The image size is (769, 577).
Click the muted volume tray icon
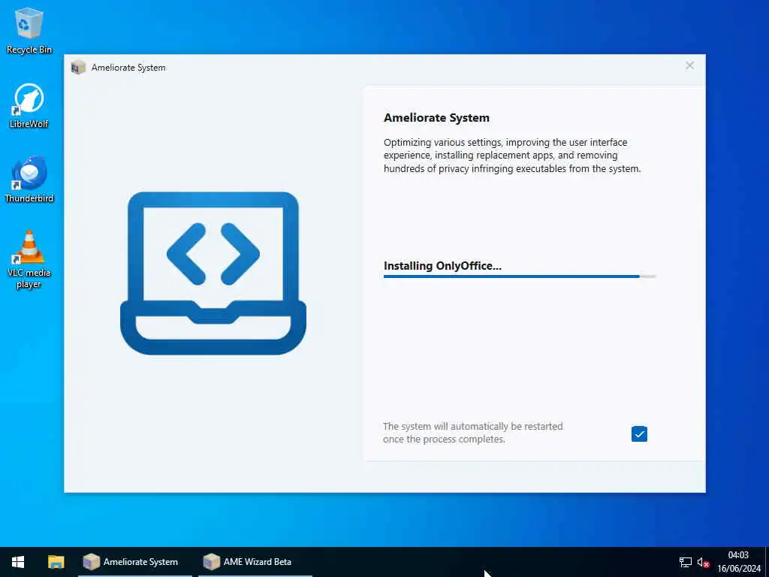click(703, 562)
